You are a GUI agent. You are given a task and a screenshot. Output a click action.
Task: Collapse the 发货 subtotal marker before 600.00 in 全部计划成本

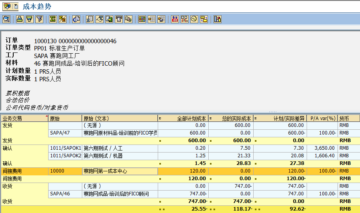coord(160,141)
